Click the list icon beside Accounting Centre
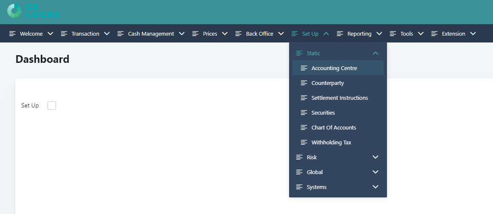The image size is (493, 214). tap(304, 68)
